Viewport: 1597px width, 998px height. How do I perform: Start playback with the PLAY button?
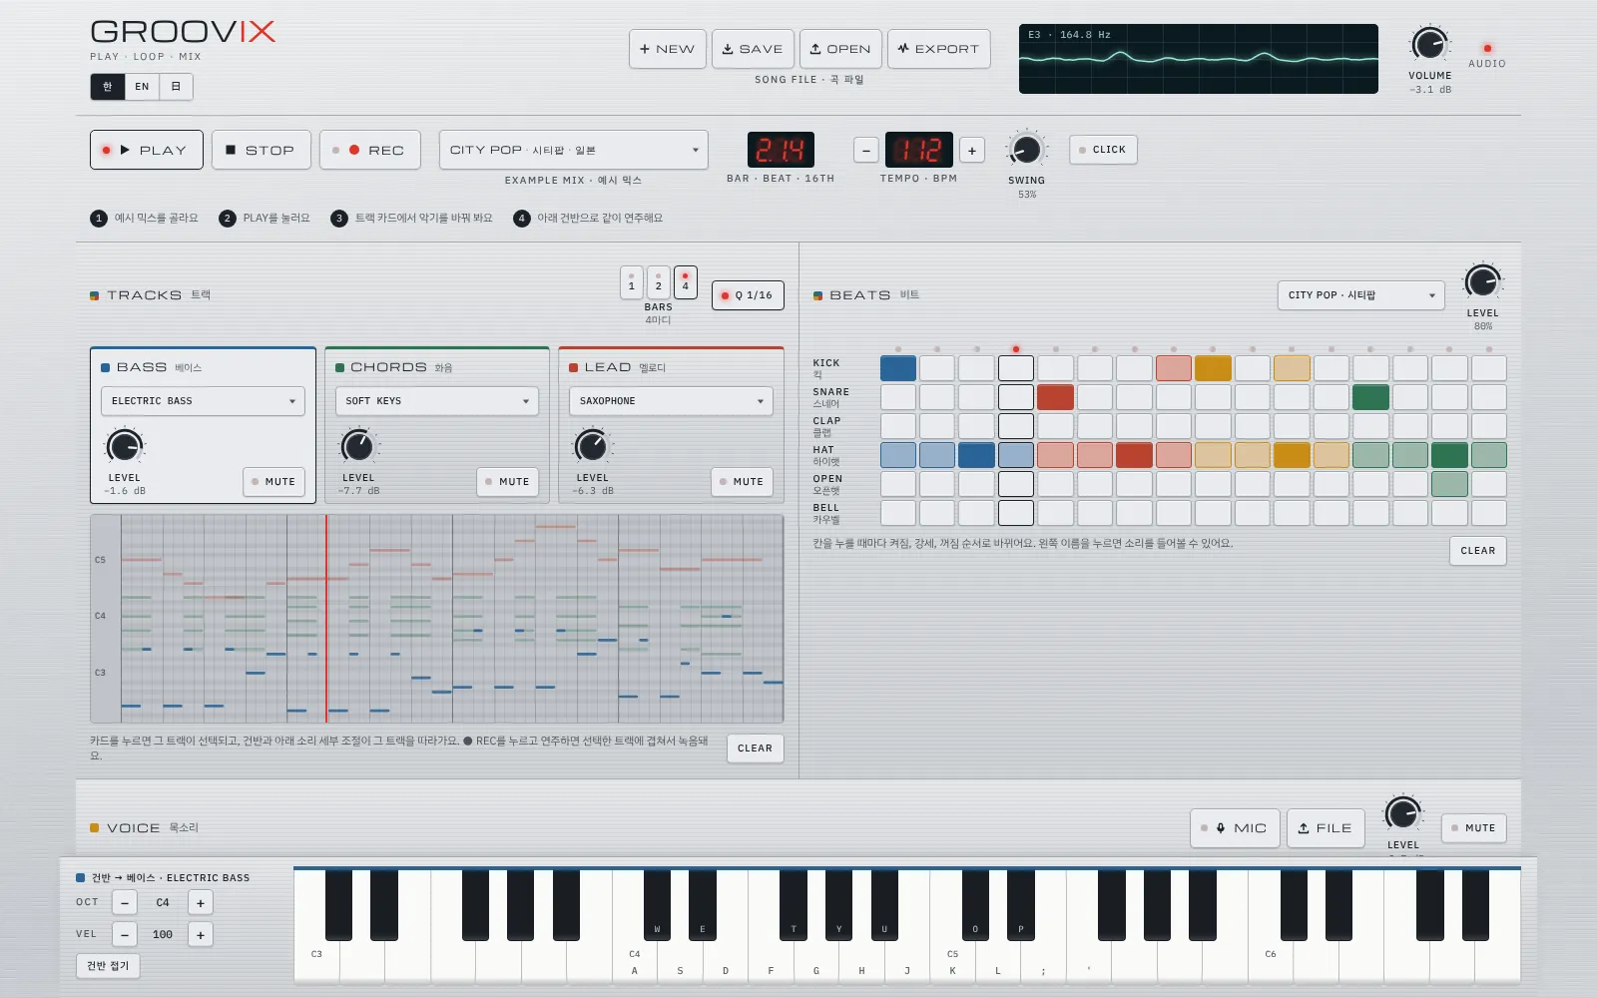click(x=147, y=150)
